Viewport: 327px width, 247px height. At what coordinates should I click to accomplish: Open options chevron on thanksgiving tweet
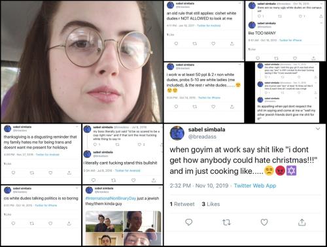pyautogui.click(x=77, y=127)
